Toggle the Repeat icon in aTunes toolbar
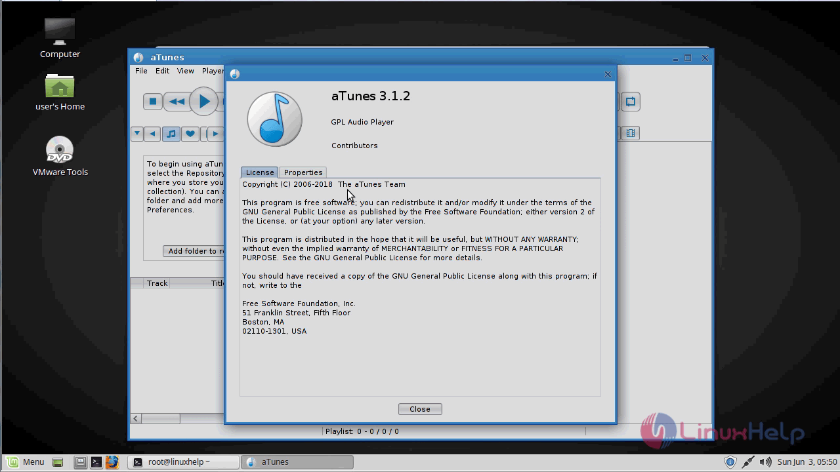This screenshot has height=472, width=840. (631, 102)
